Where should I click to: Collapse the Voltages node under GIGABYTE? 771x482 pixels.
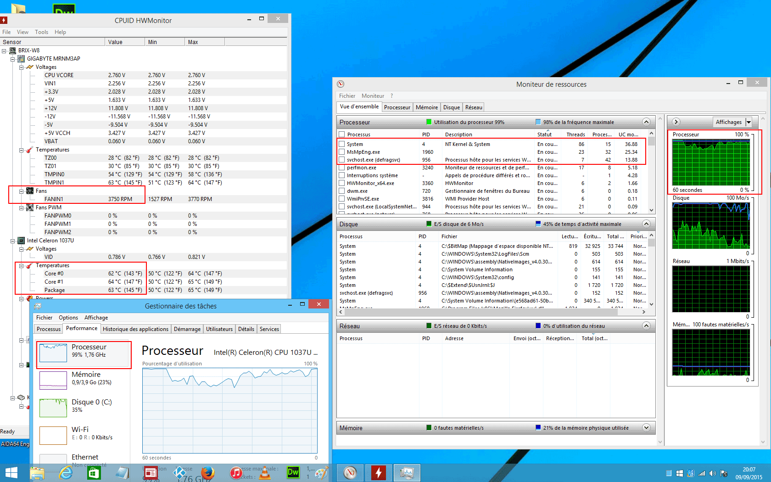click(22, 67)
